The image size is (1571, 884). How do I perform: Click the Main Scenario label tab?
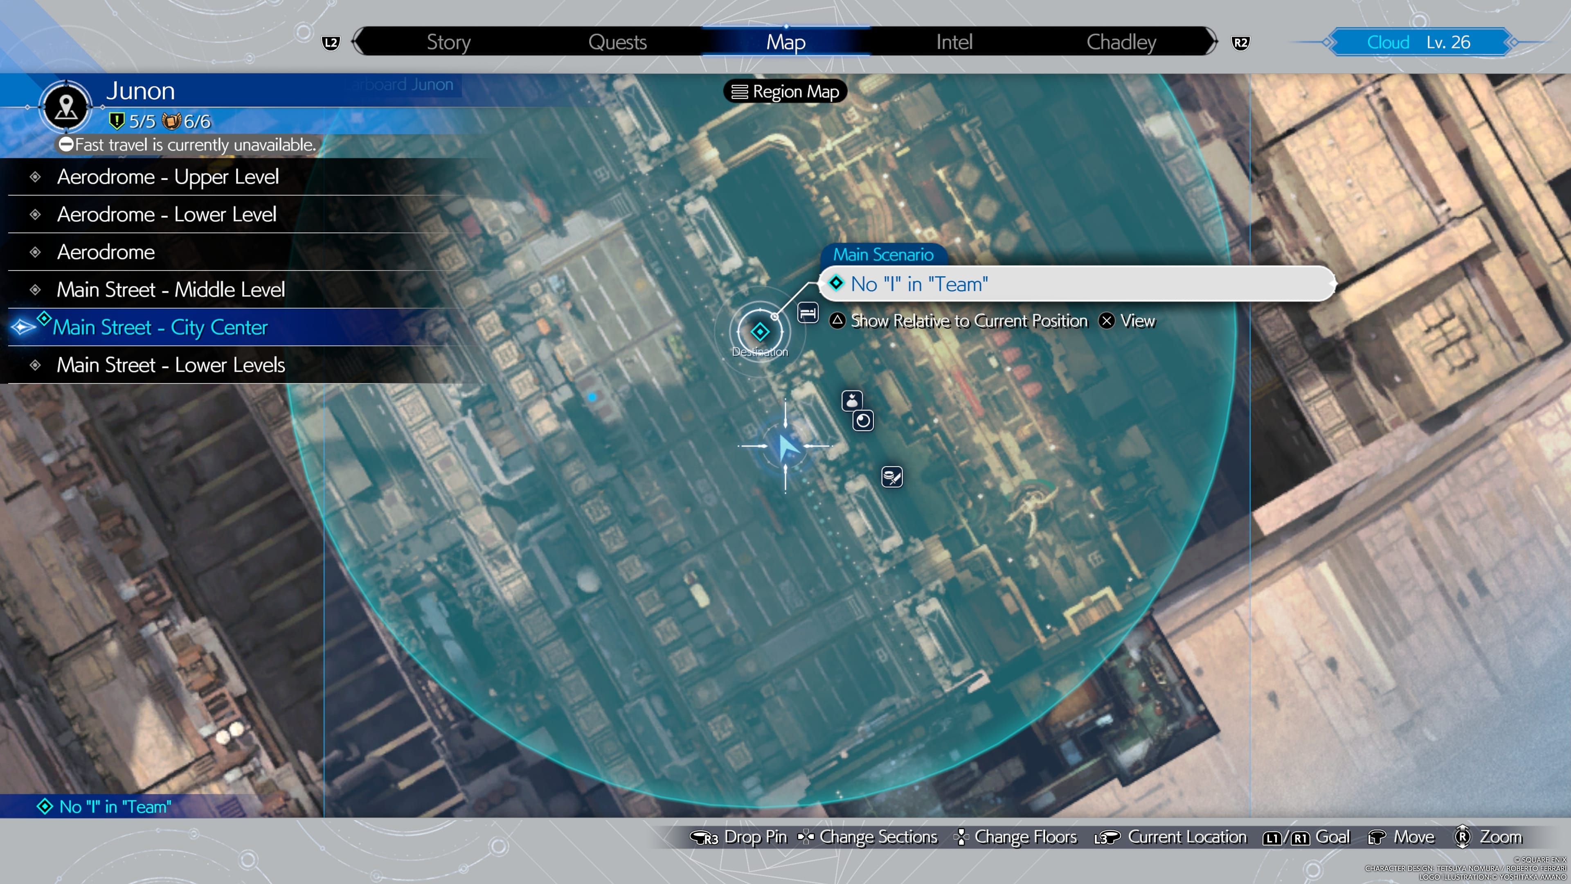(883, 255)
